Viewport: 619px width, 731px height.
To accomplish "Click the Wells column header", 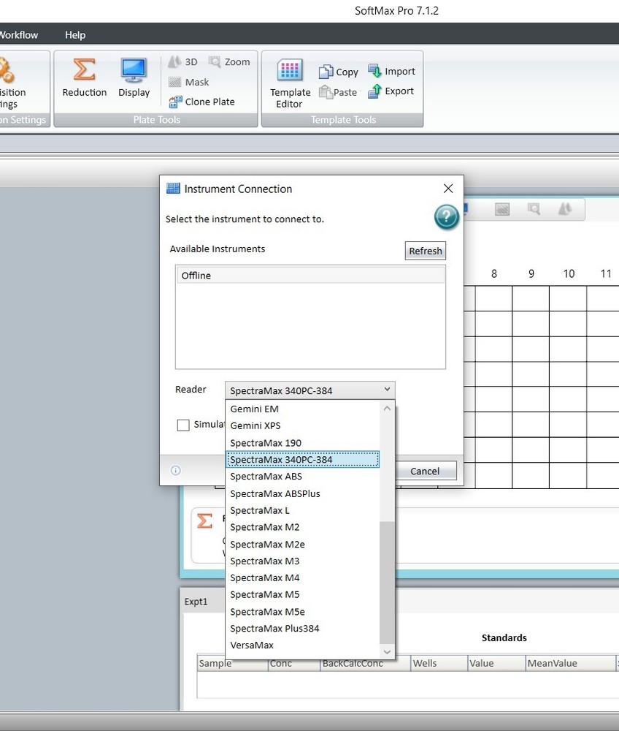I will point(439,664).
